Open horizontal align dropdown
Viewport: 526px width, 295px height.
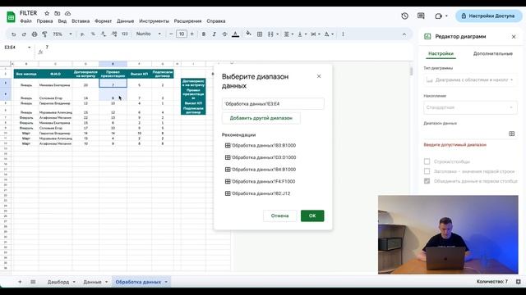tap(288, 34)
